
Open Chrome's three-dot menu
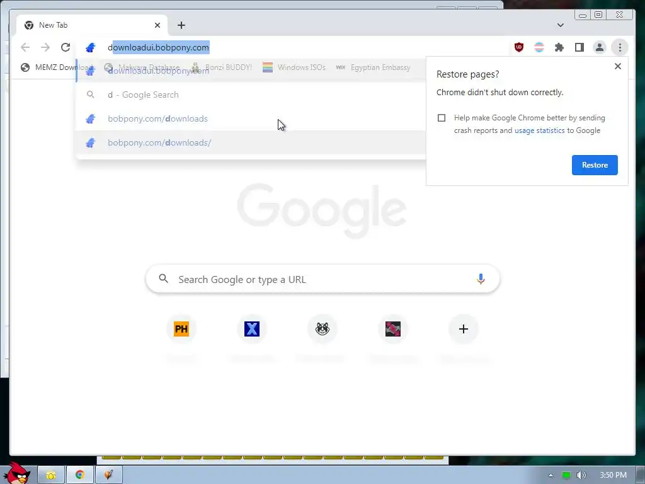point(620,47)
